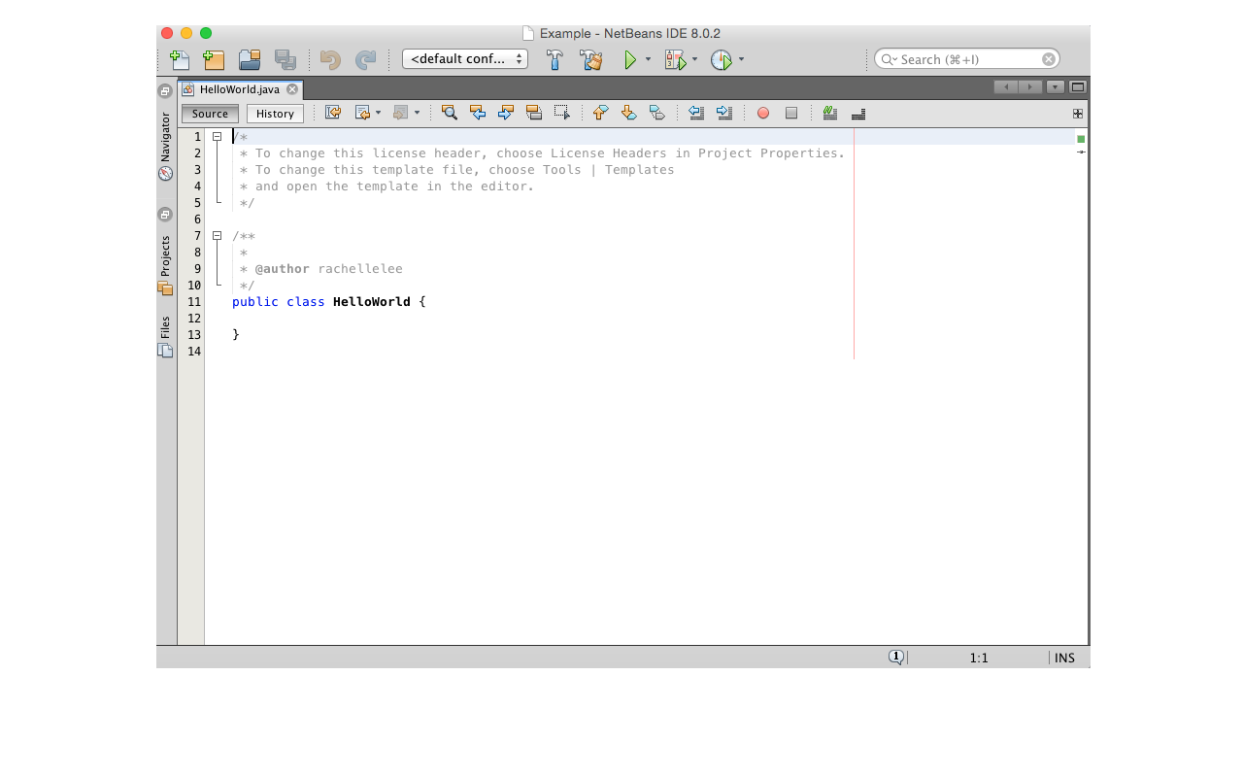This screenshot has height=777, width=1243.
Task: Click the Save All icon
Action: click(285, 59)
